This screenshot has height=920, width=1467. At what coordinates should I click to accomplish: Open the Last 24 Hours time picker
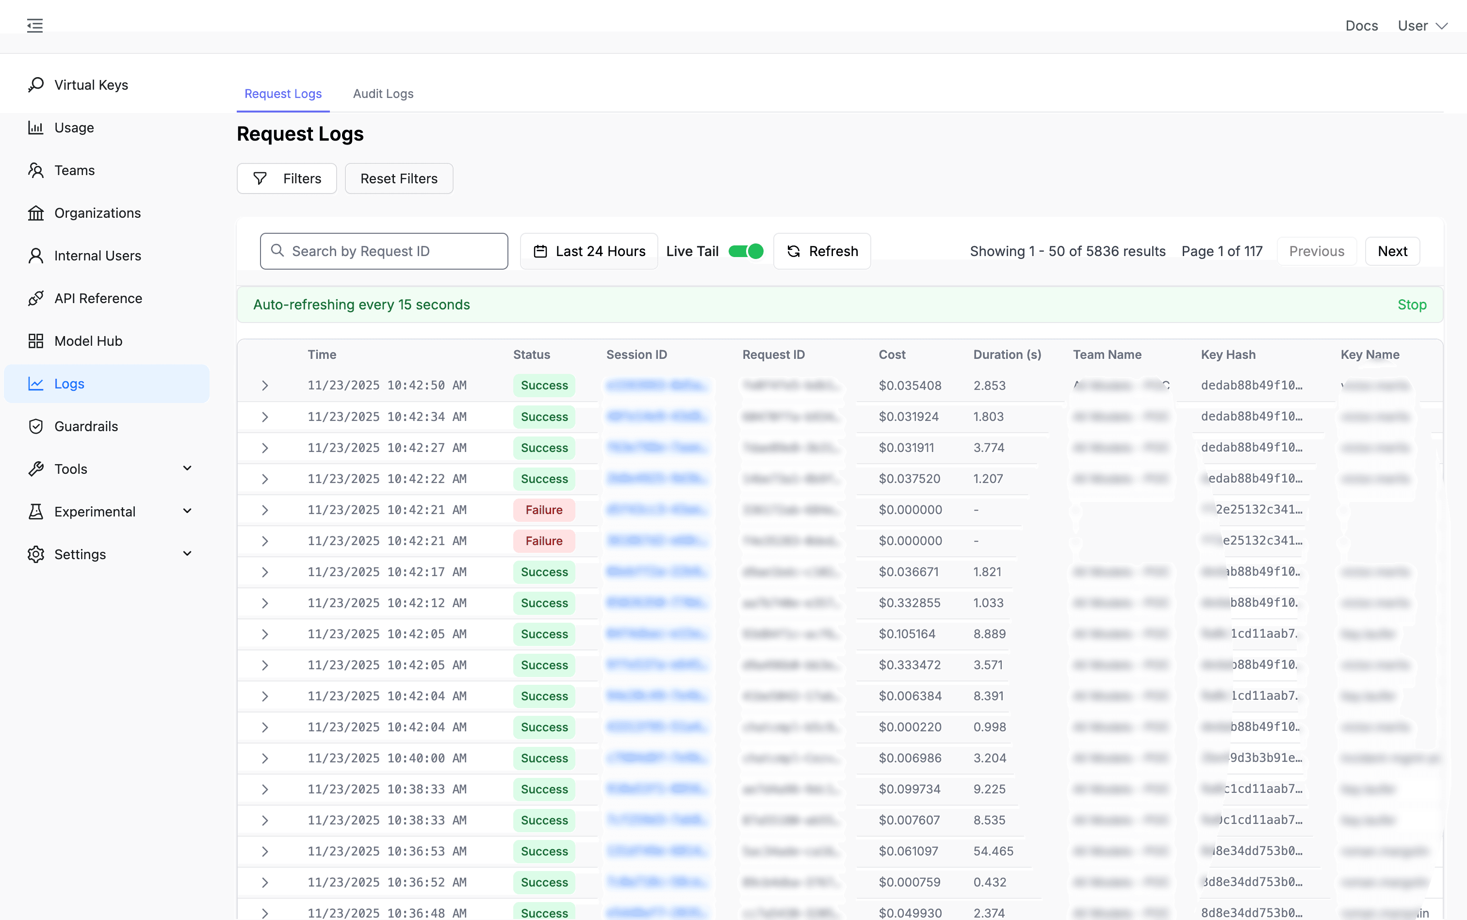(x=588, y=251)
